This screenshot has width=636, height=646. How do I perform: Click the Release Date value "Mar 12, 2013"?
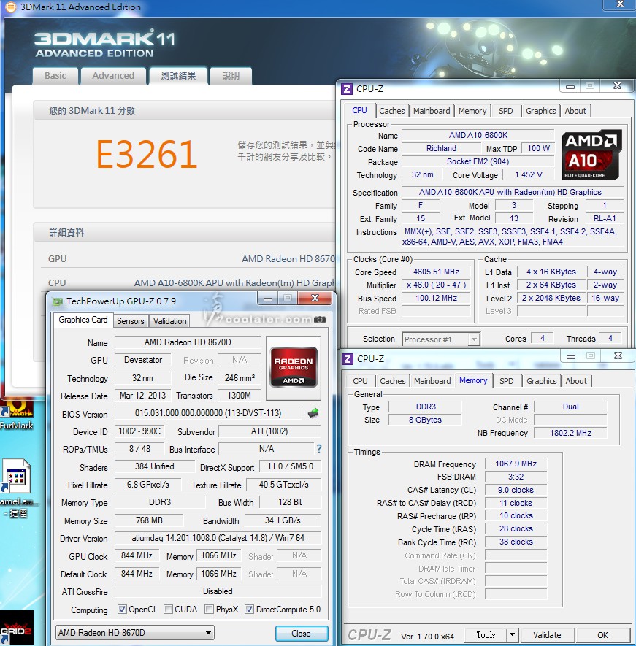142,396
